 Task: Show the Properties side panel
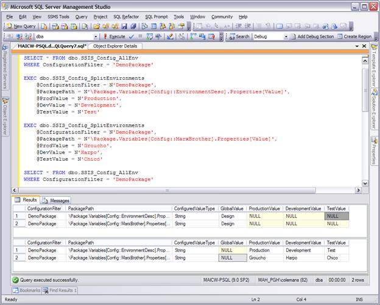click(x=374, y=150)
